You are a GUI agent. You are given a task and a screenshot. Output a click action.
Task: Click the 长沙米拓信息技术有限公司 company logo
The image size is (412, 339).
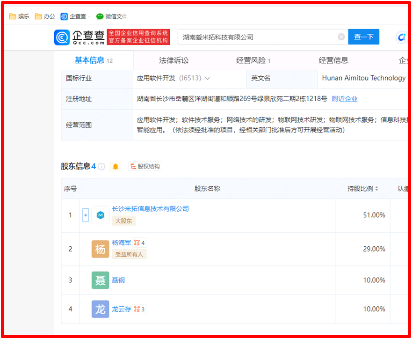coord(100,215)
